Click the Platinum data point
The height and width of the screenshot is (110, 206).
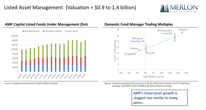[139, 50]
